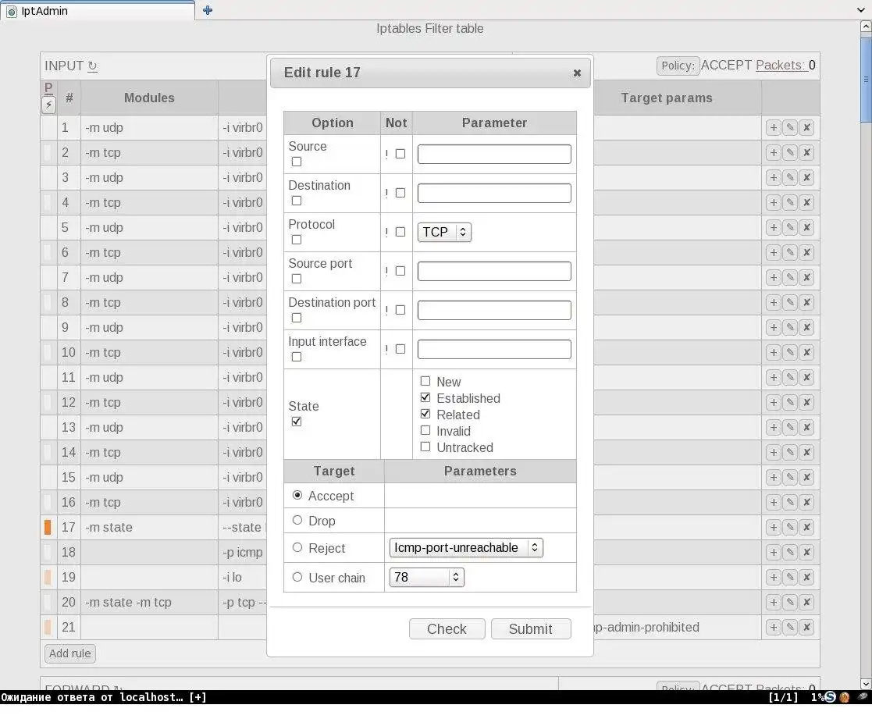Toggle Not checkbox for Destination port
Viewport: 872px width, 719px height.
point(400,310)
